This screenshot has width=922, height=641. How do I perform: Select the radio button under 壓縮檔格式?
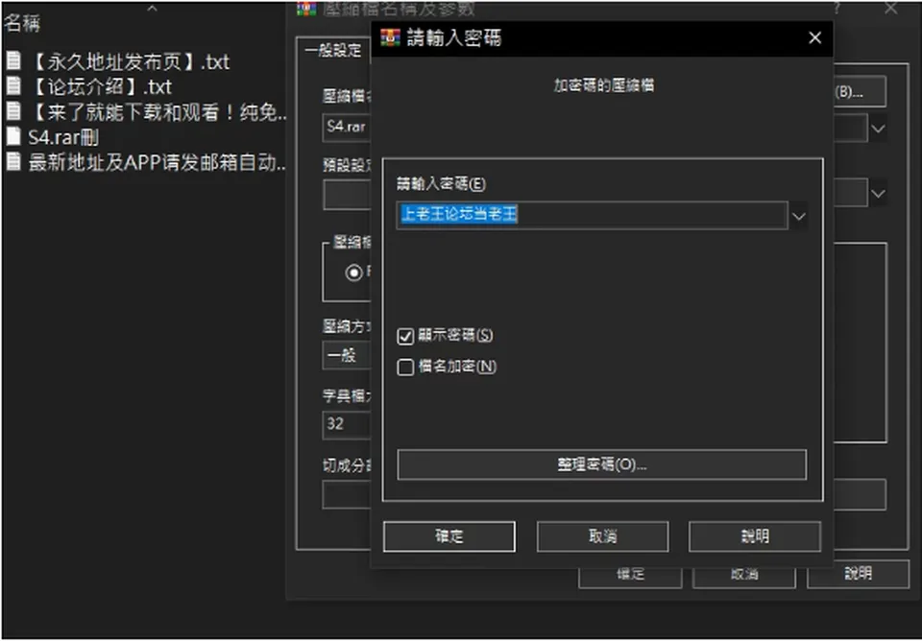pos(354,273)
